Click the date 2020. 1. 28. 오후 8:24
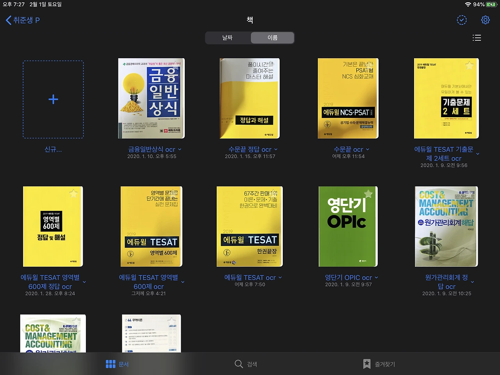Viewport: 500px width, 375px height. coord(50,294)
